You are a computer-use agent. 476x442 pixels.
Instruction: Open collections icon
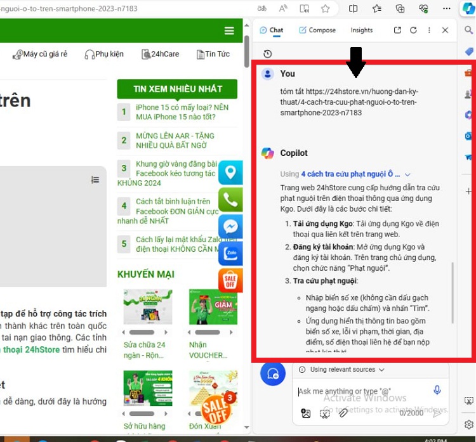[400, 8]
